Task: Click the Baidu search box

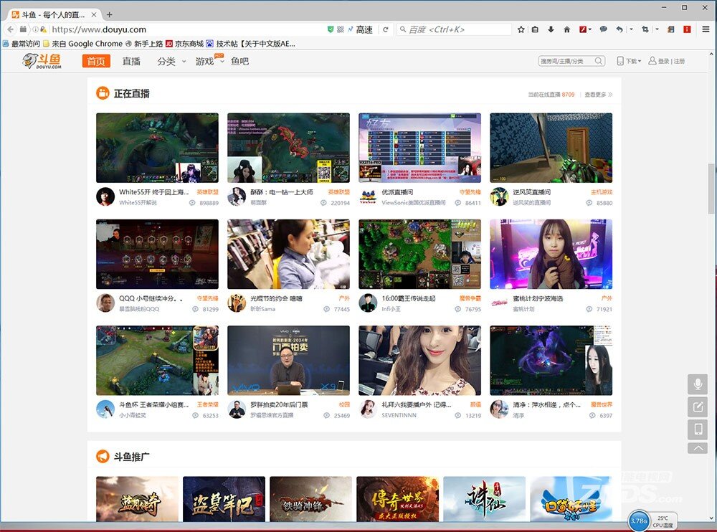Action: point(454,29)
